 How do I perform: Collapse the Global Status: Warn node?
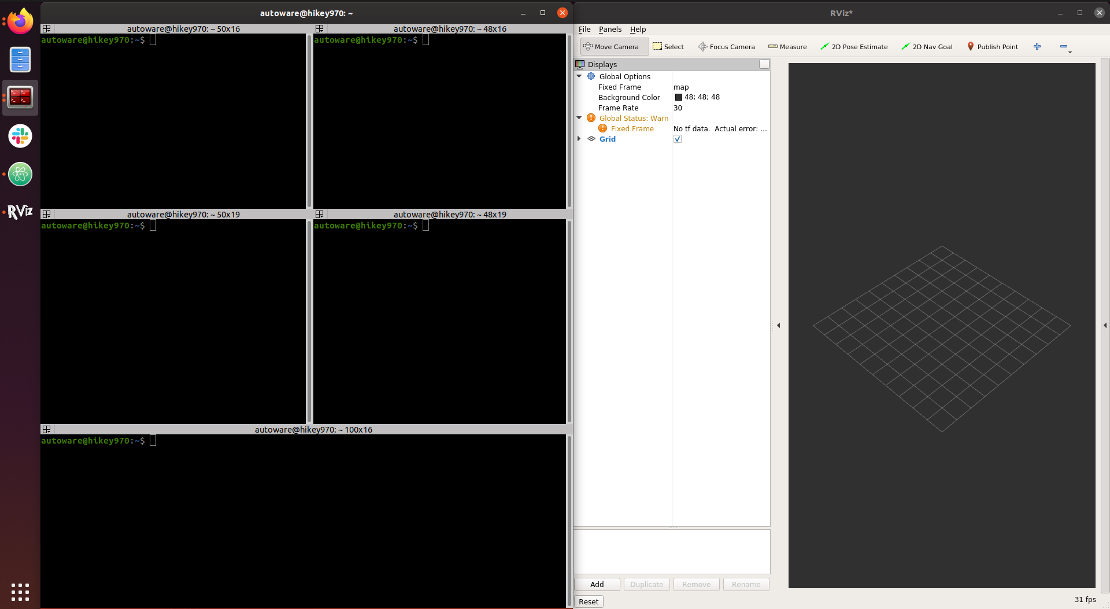[579, 118]
